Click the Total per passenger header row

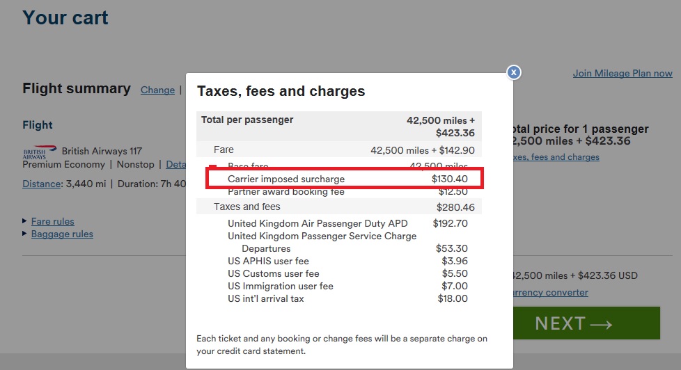[x=339, y=126]
